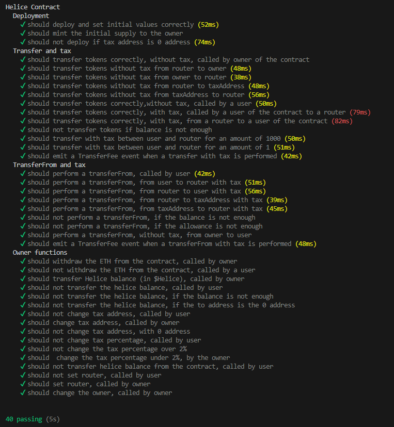Select the 'TransferFrom and tax' section heading

49,165
